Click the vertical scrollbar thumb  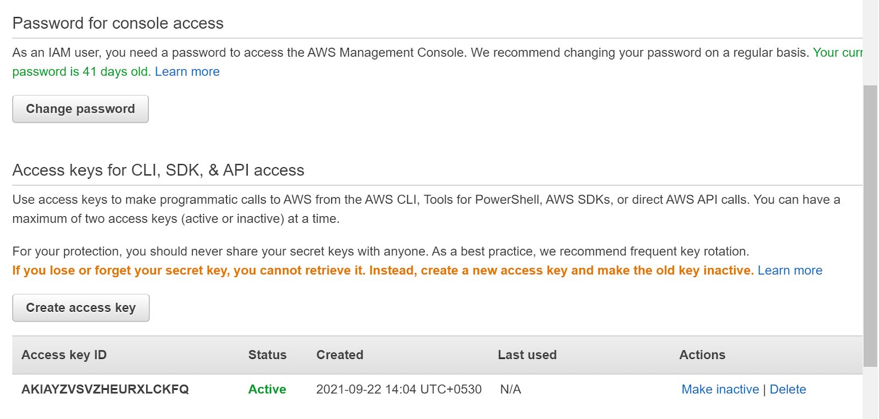(870, 225)
